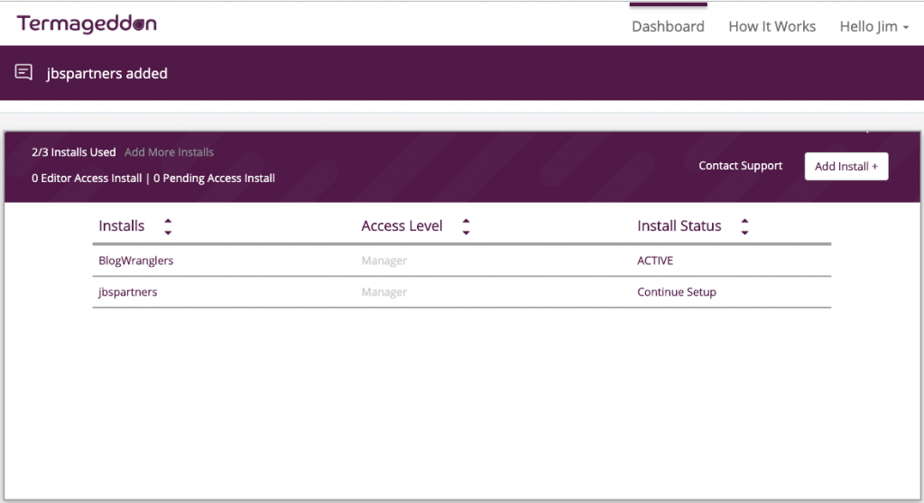Open the BlogWranglers install
Screen dimensions: 924x503
(x=136, y=261)
